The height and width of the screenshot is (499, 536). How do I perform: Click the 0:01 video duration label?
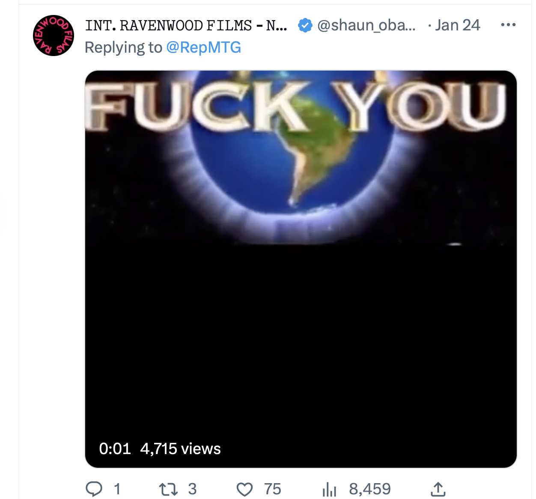click(x=115, y=449)
